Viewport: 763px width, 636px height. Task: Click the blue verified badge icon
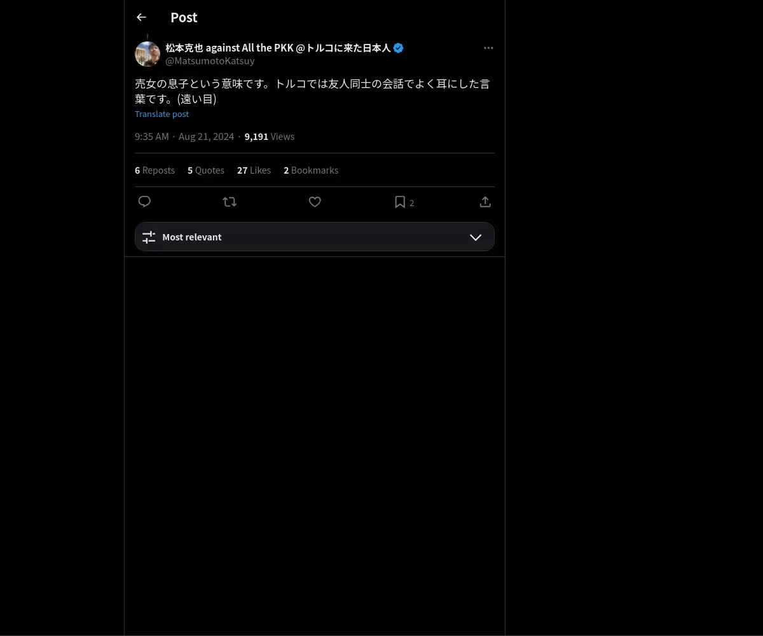point(399,48)
